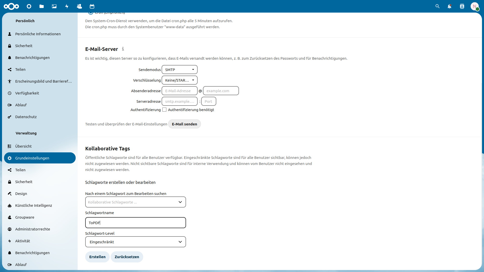Image resolution: width=484 pixels, height=272 pixels.
Task: Open the Nextcloud logo home link
Action: point(11,6)
